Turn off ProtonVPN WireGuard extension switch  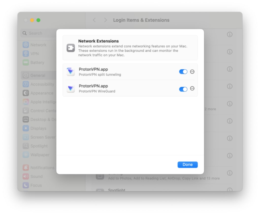pos(183,89)
